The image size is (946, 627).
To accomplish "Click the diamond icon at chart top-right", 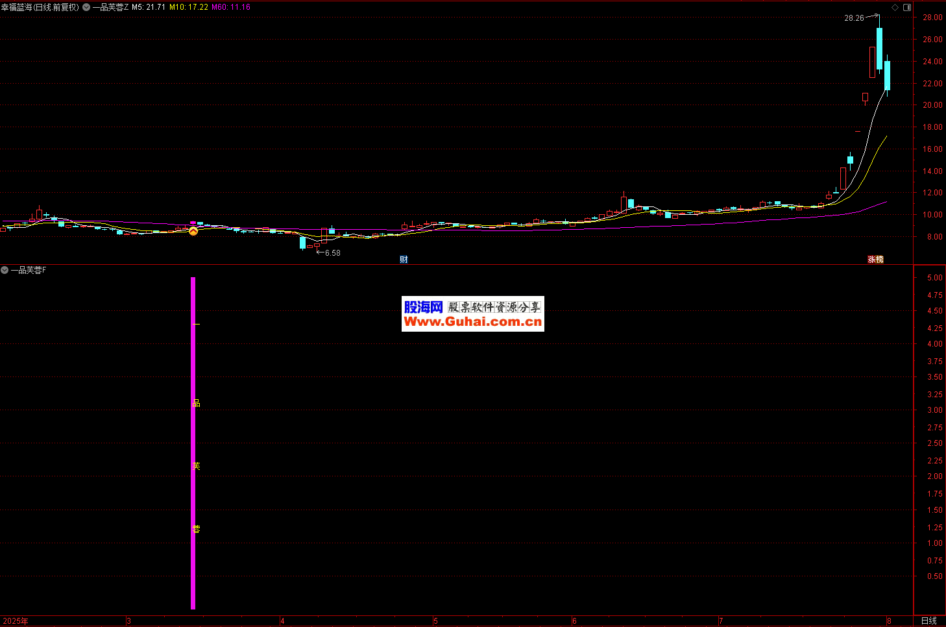I will coord(895,7).
